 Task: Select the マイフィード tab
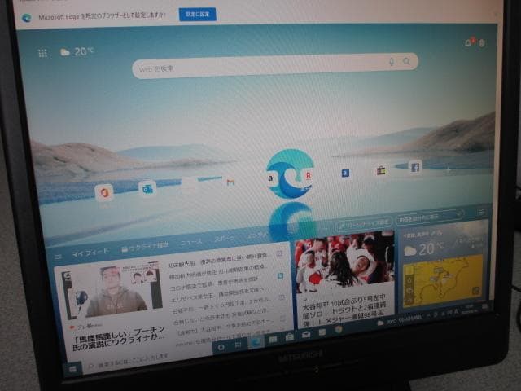pyautogui.click(x=90, y=253)
